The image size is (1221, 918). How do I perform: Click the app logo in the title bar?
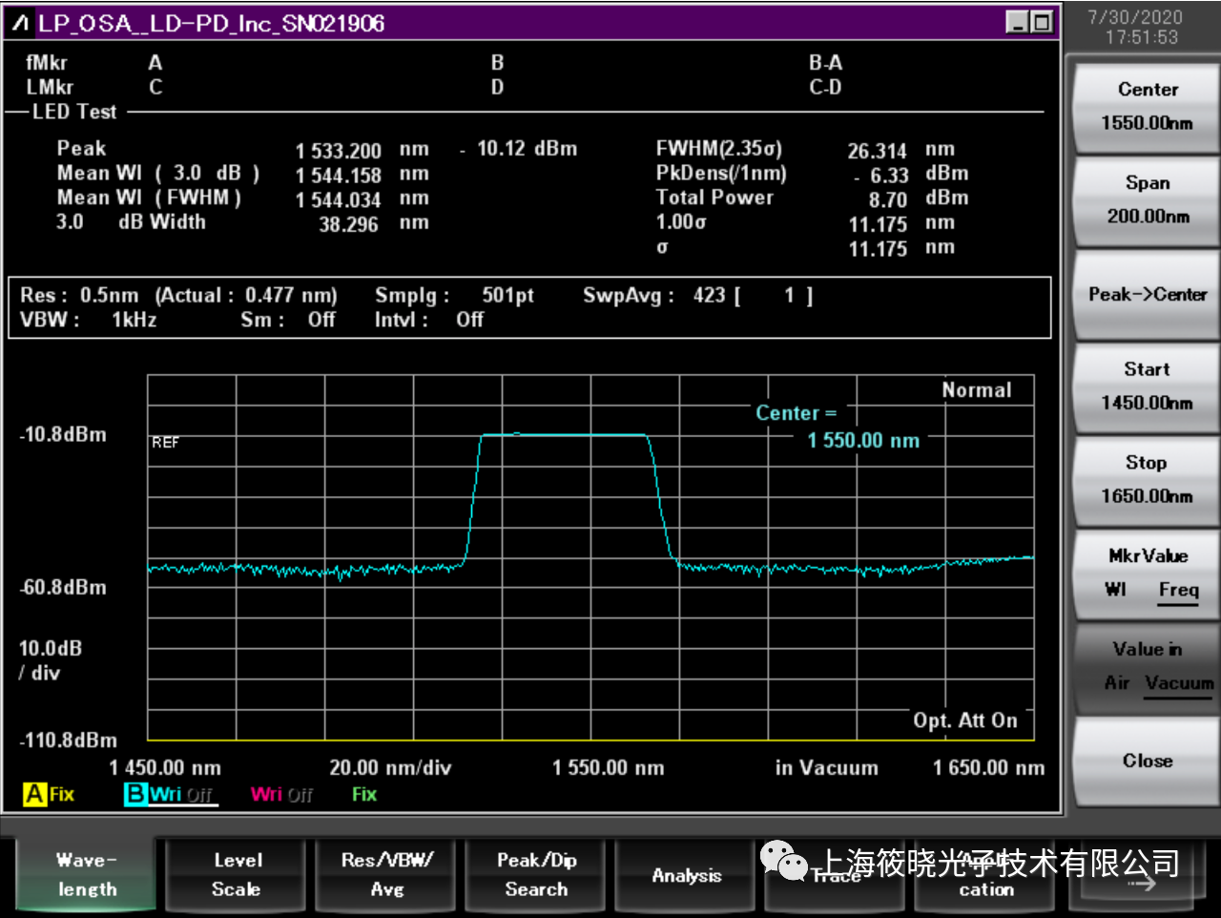[21, 23]
